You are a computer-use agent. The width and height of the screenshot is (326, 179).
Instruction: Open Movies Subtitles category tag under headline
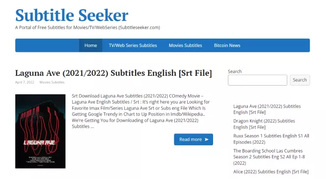[52, 82]
